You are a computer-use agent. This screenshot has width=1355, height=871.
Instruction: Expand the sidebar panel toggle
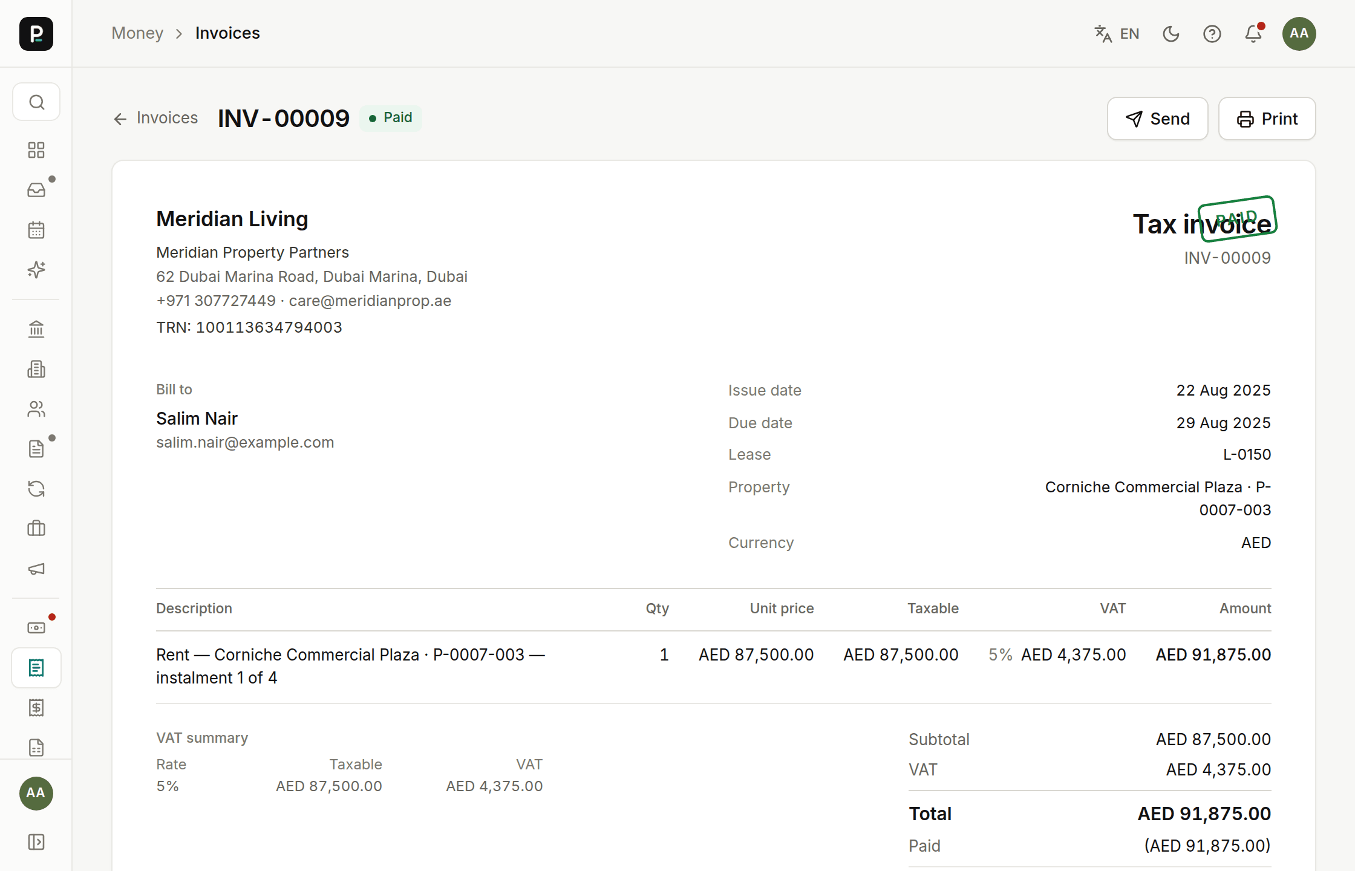click(x=36, y=842)
